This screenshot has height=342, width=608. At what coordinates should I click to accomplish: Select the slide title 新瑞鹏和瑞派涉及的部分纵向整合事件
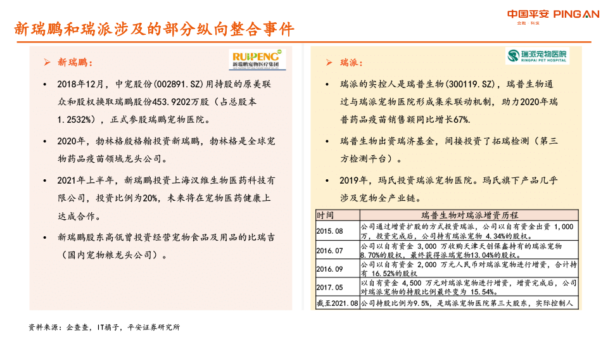click(x=155, y=30)
